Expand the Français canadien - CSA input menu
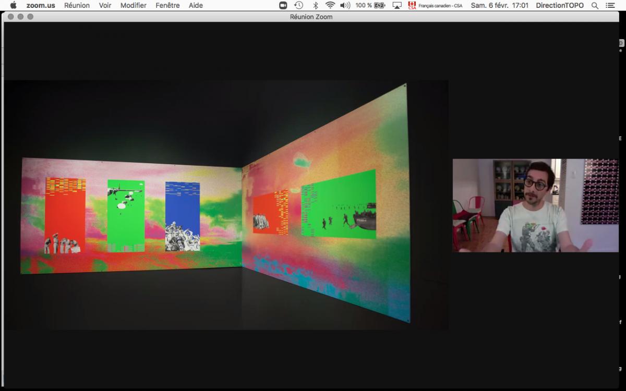 point(435,5)
